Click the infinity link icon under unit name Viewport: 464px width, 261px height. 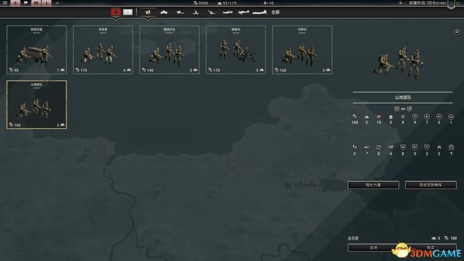pyautogui.click(x=403, y=109)
